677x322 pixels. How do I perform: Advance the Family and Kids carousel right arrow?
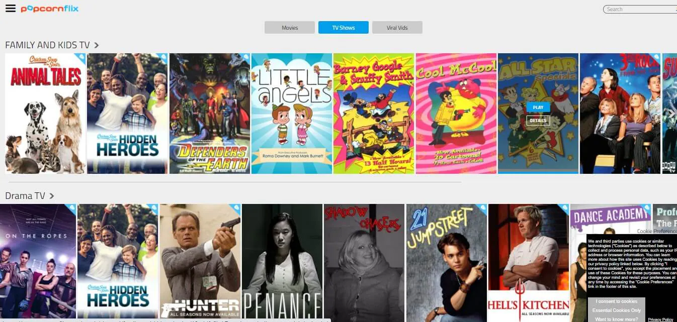pyautogui.click(x=671, y=114)
